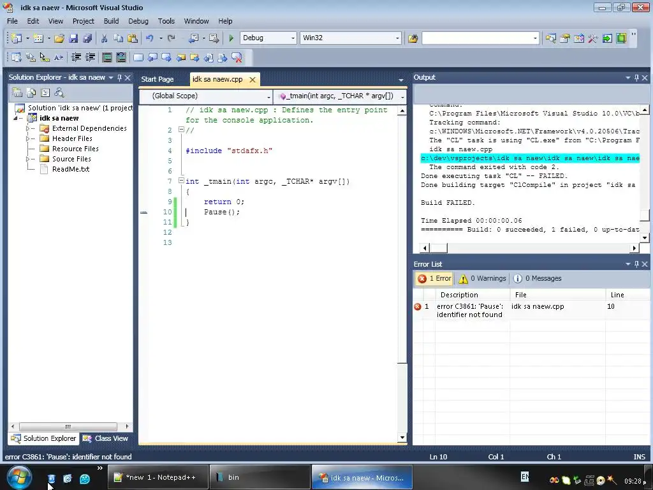Click the New Project toolbar icon
Image resolution: width=653 pixels, height=490 pixels.
16,38
